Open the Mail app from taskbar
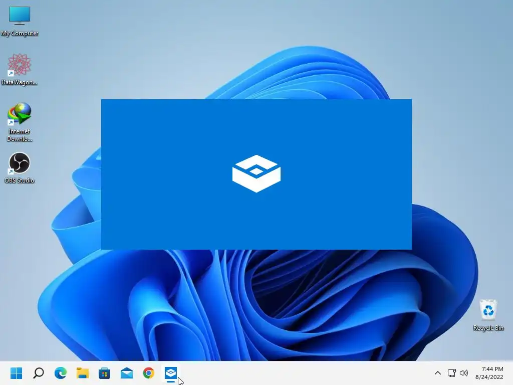513x385 pixels. [127, 373]
